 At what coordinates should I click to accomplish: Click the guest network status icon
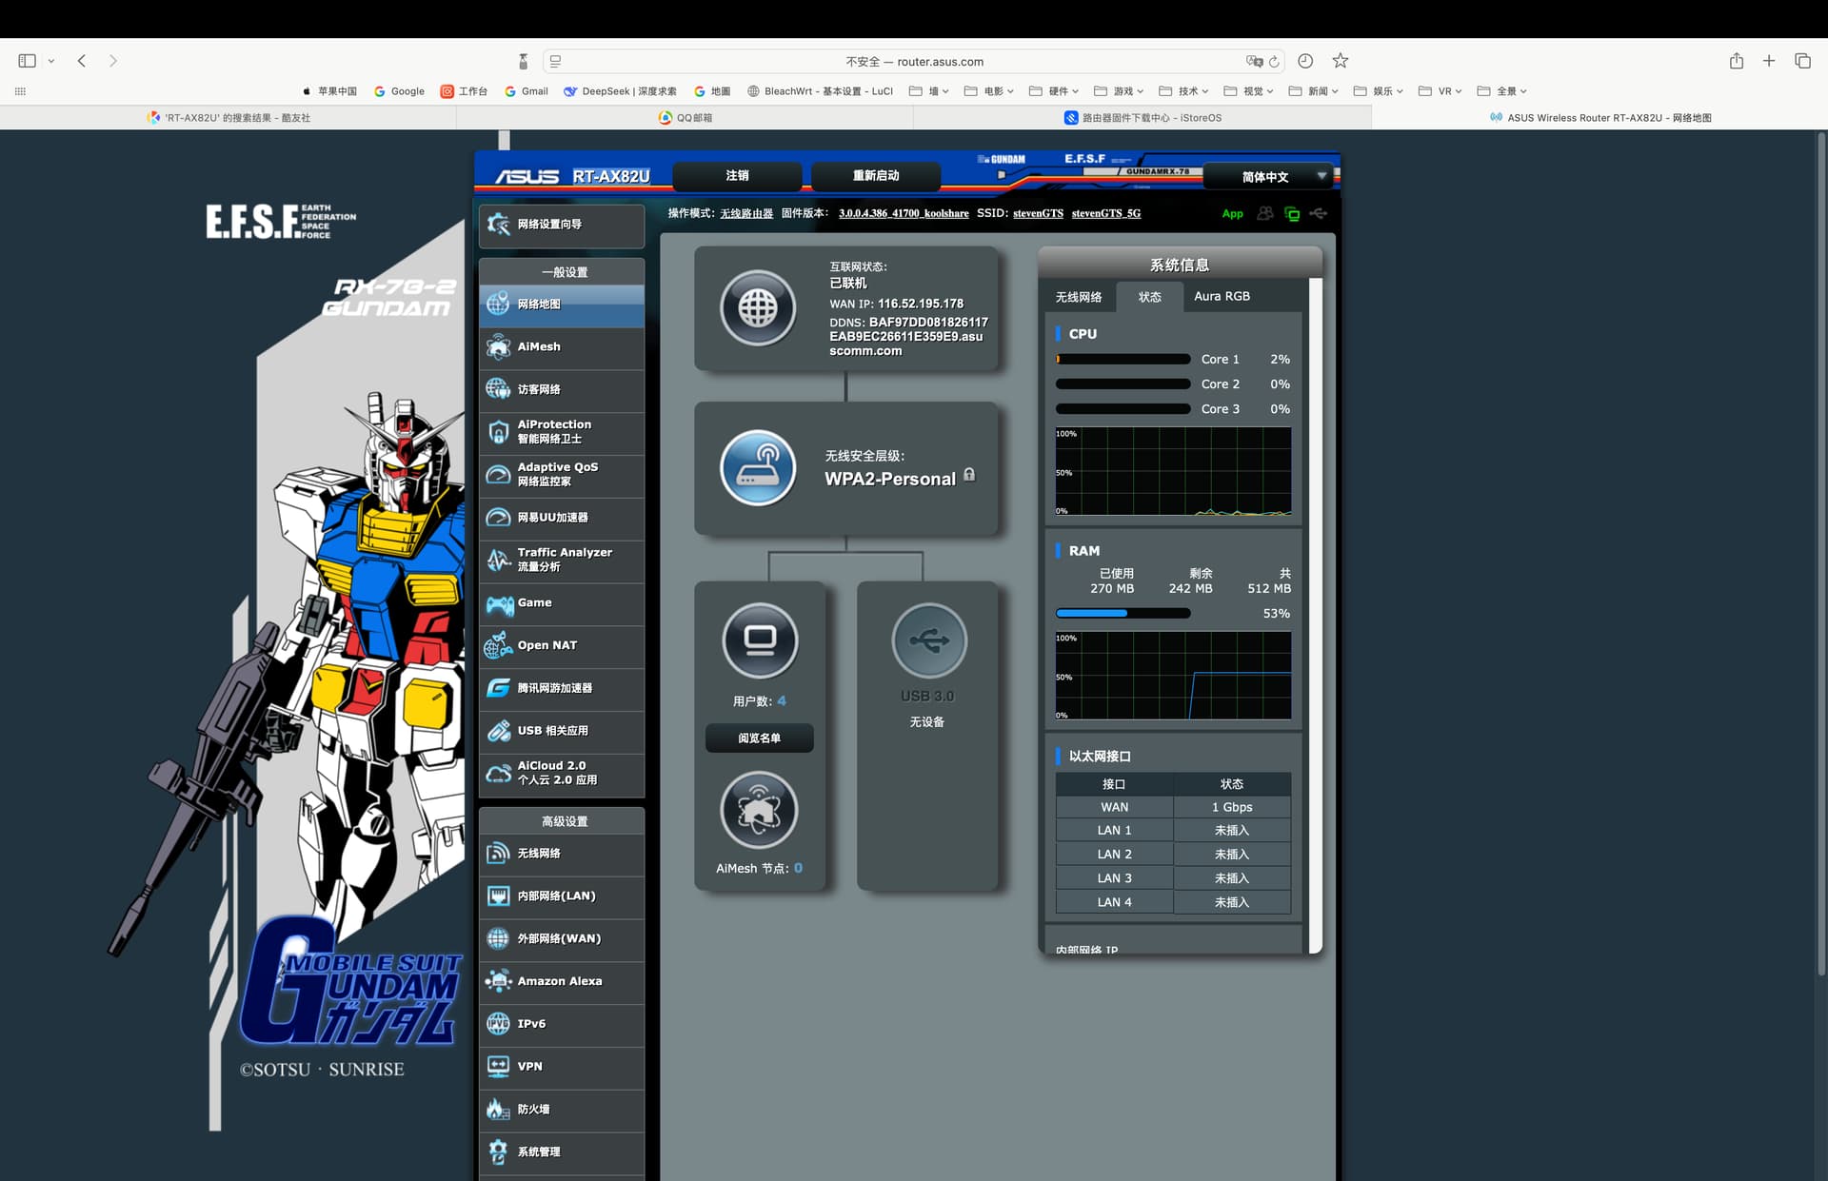pos(1264,213)
